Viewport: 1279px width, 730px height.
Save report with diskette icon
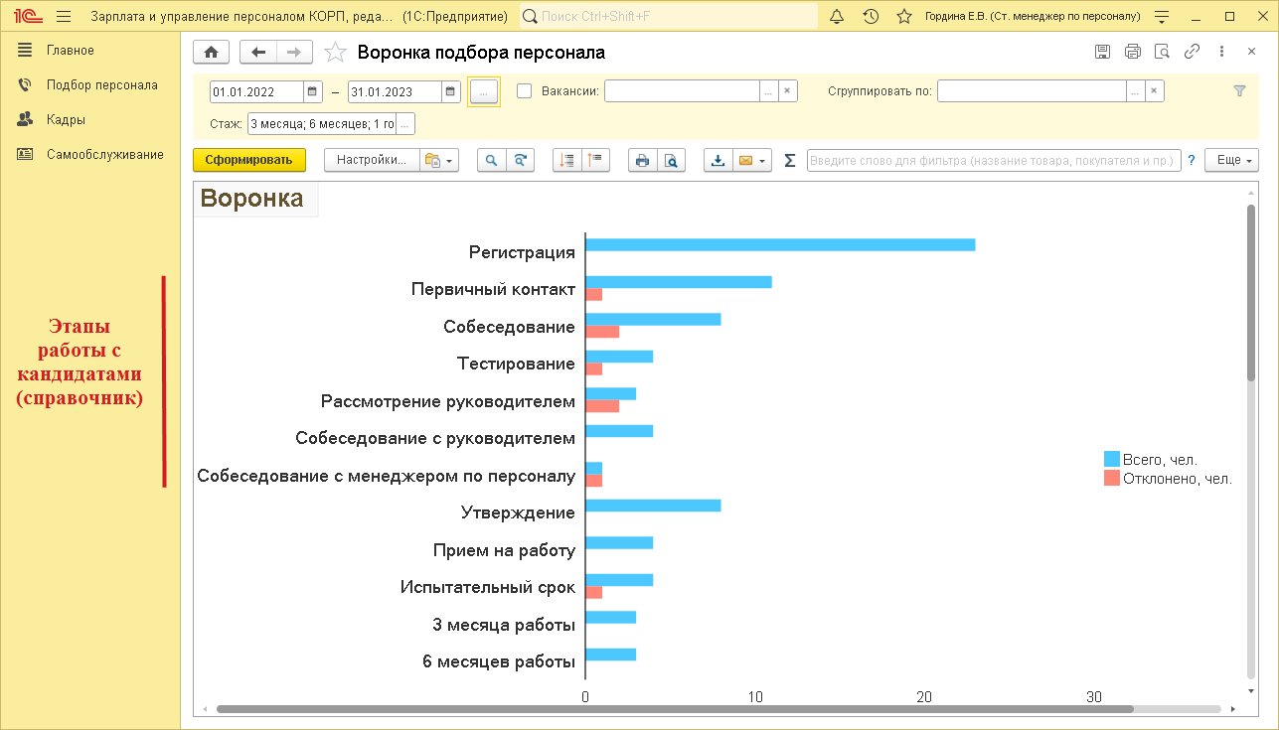(1102, 52)
